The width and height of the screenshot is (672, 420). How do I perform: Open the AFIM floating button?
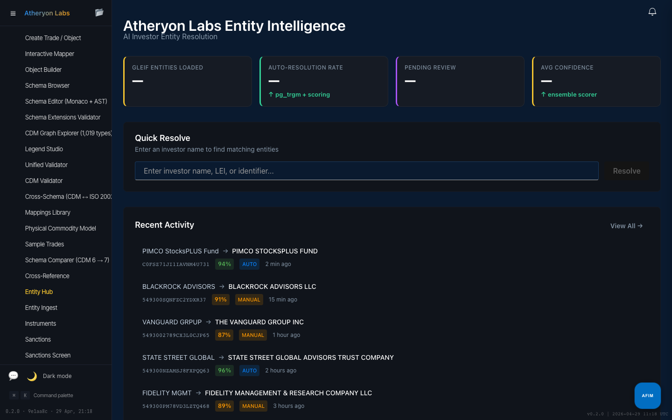pyautogui.click(x=648, y=396)
